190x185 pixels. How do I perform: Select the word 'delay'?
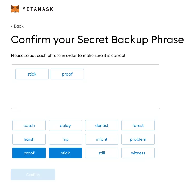65,126
